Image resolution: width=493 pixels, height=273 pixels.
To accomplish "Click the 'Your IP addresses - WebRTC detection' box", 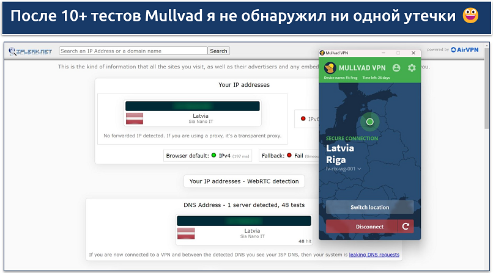I will [244, 181].
